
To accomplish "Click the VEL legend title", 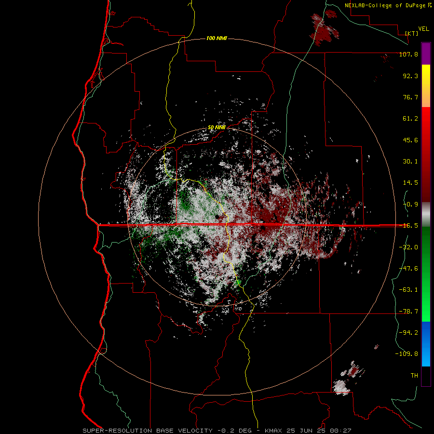I will click(x=423, y=29).
